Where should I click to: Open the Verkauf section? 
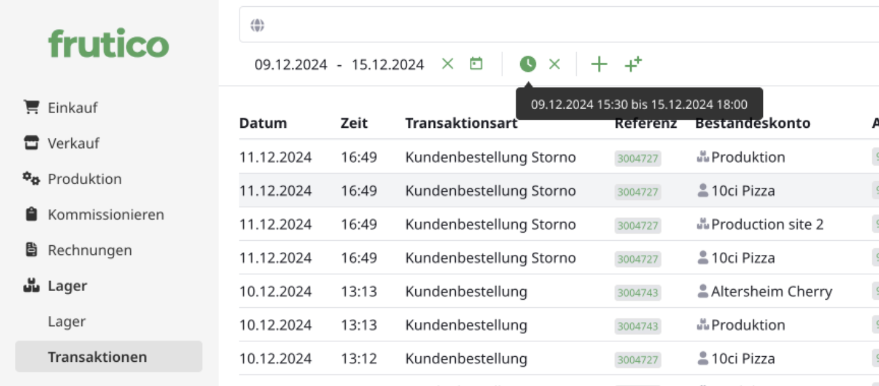point(73,143)
